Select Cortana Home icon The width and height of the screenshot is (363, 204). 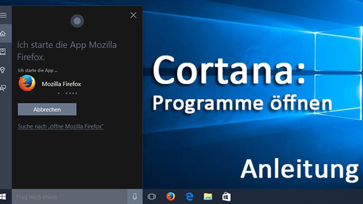tap(3, 34)
